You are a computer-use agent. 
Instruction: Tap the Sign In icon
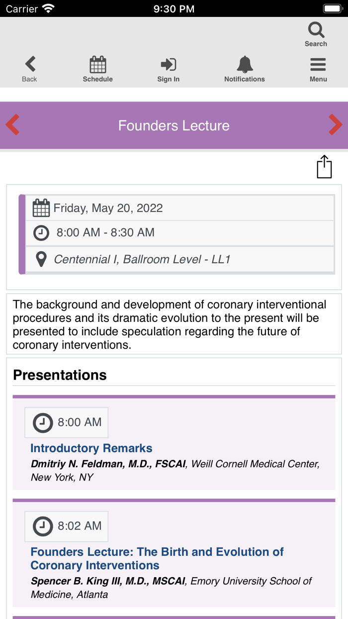click(x=168, y=65)
